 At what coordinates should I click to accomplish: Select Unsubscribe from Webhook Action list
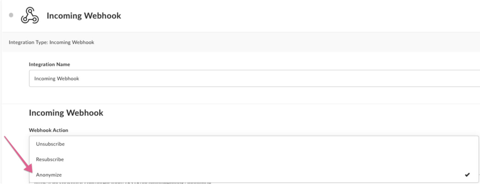[x=50, y=144]
